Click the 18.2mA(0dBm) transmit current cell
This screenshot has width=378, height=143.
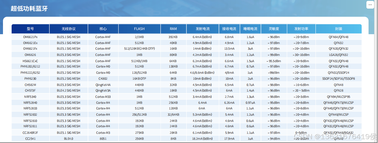pyautogui.click(x=203, y=139)
